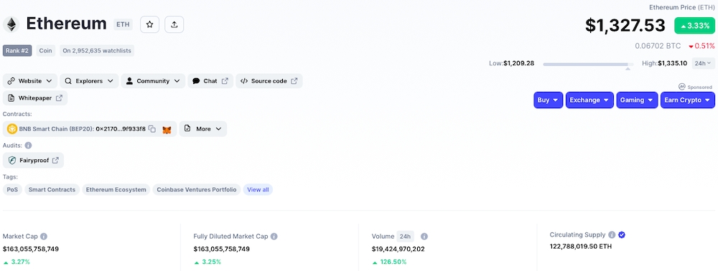This screenshot has height=271, width=718.
Task: Click High price $1,335.10
Action: click(x=673, y=63)
